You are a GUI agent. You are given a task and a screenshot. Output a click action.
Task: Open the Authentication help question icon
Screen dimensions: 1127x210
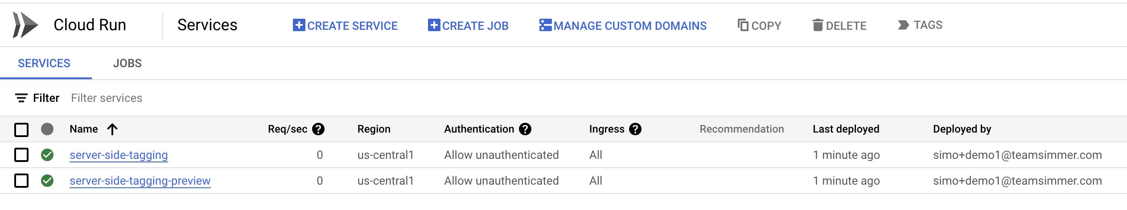[526, 129]
